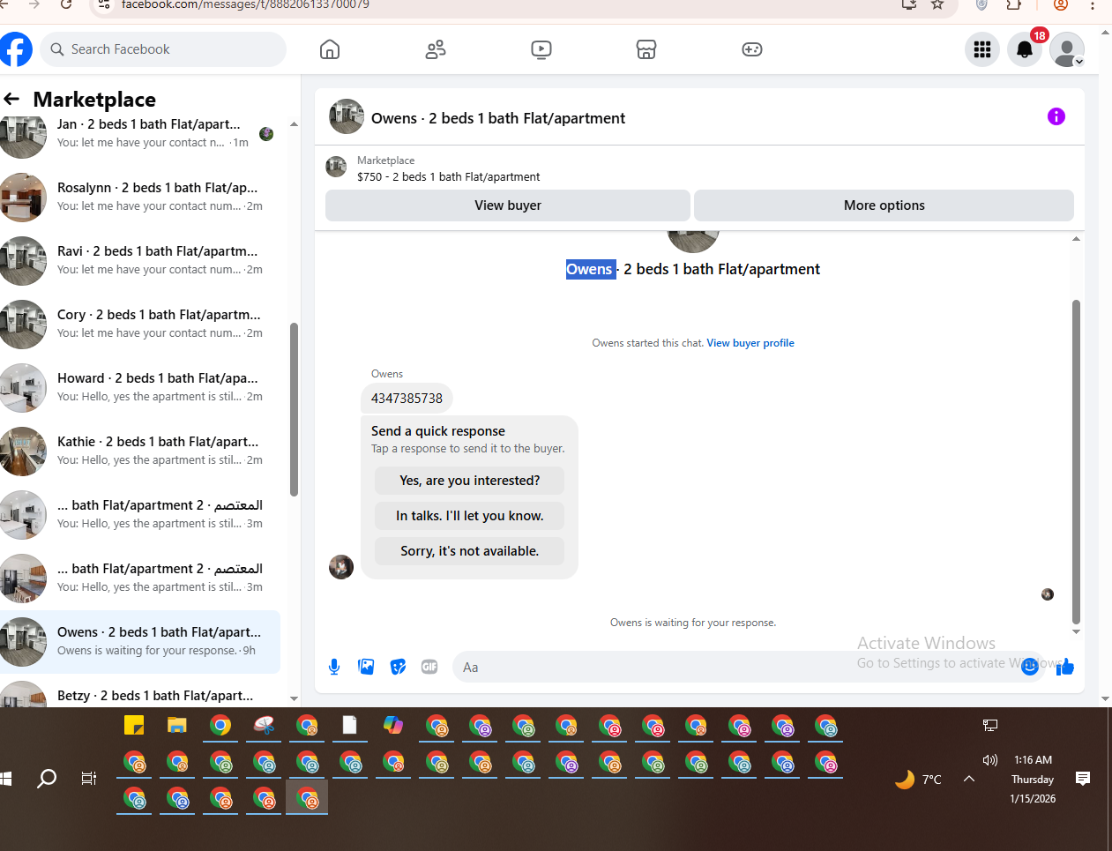Viewport: 1112px width, 851px height.
Task: Click the More options button
Action: click(884, 205)
